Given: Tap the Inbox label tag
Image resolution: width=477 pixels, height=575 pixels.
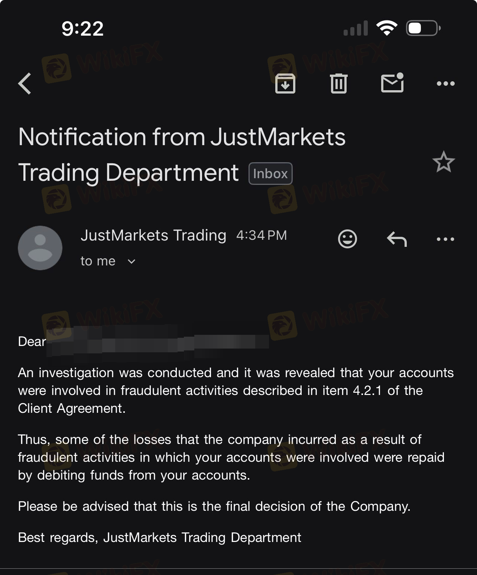Looking at the screenshot, I should pos(270,174).
